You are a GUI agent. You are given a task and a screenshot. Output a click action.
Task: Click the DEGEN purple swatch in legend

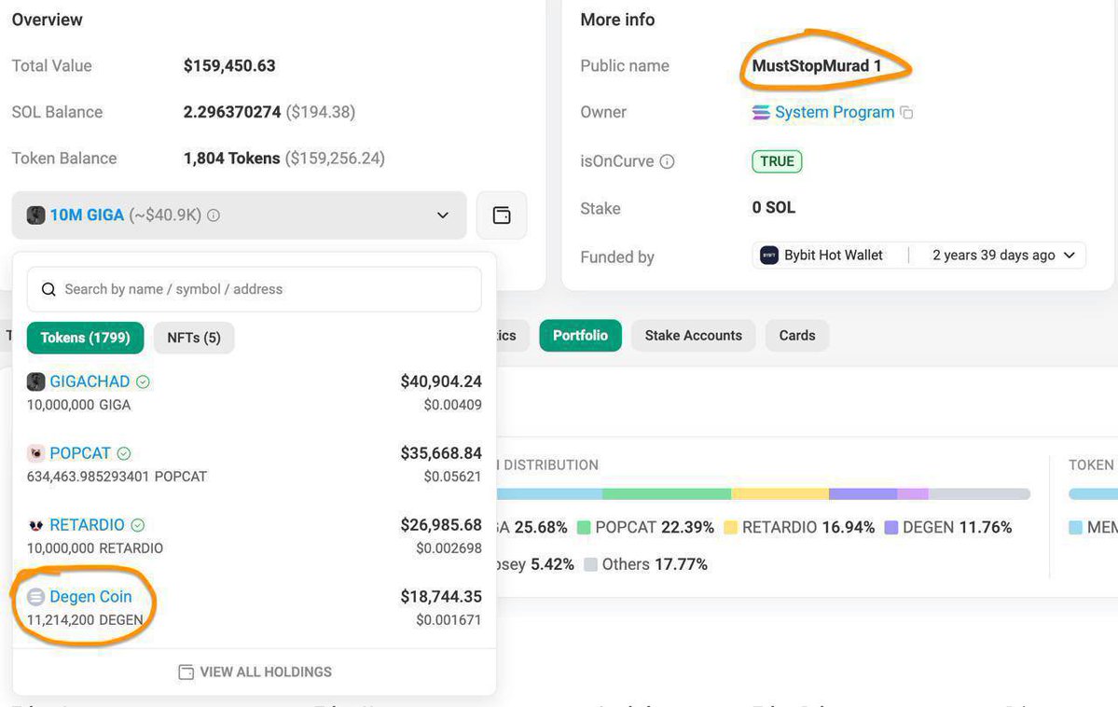point(890,528)
